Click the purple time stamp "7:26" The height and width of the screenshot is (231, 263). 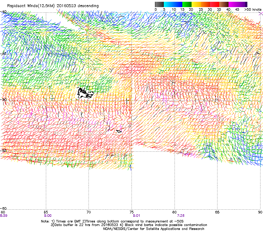click(x=181, y=216)
